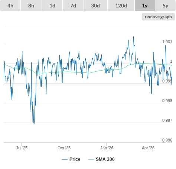Screen dimensions: 176x169
Task: Click the Jan '26 axis label
Action: tap(107, 148)
